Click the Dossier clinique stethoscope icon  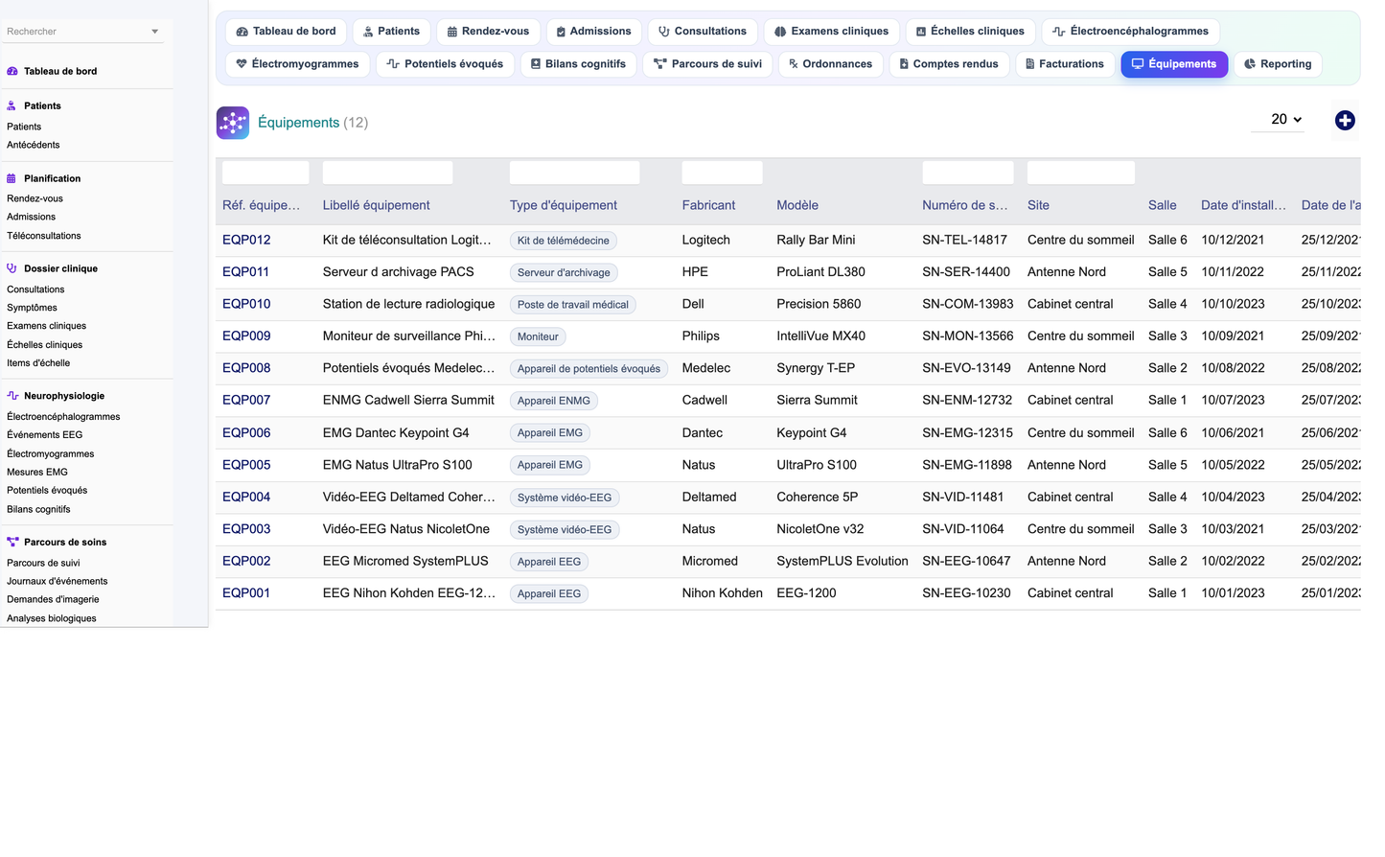coord(12,268)
